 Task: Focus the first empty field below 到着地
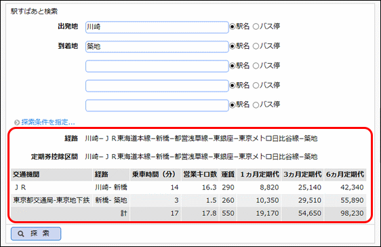(x=157, y=66)
